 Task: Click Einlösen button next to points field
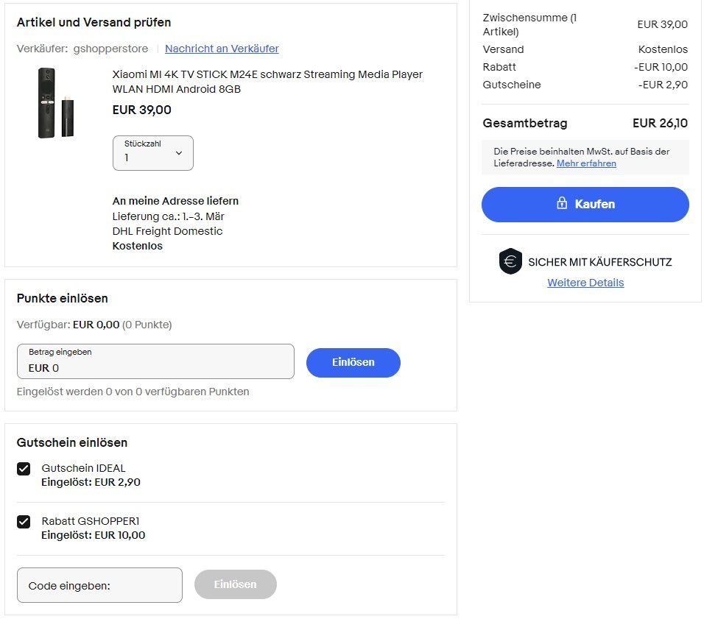[x=353, y=363]
